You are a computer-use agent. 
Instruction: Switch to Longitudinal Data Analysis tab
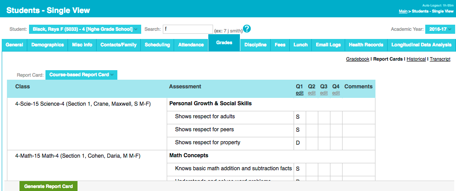(x=421, y=45)
